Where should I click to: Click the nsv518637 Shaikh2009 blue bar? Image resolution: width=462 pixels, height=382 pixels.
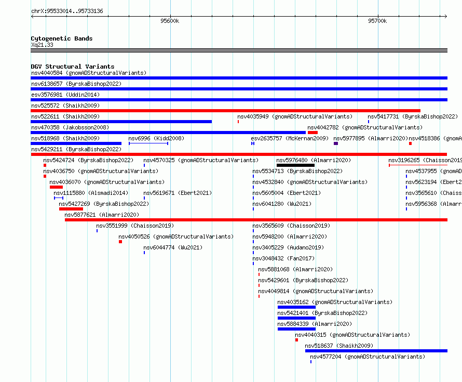pyautogui.click(x=376, y=351)
